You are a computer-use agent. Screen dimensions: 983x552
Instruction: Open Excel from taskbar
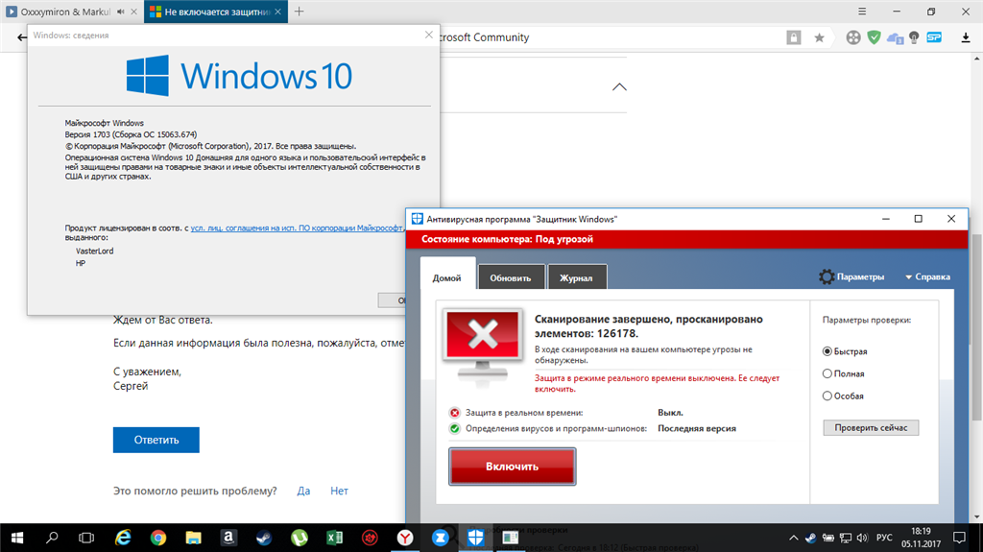pos(334,538)
